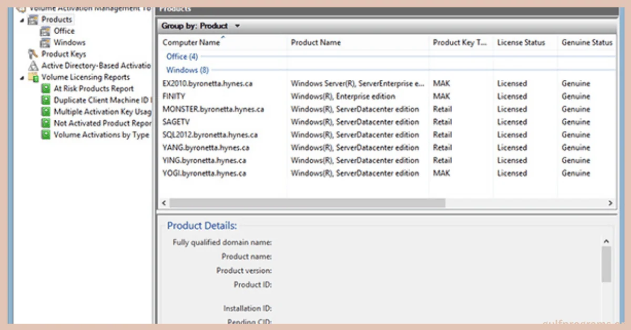Viewport: 631px width, 330px height.
Task: Click the horizontal scrollbar right arrow
Action: [x=610, y=203]
